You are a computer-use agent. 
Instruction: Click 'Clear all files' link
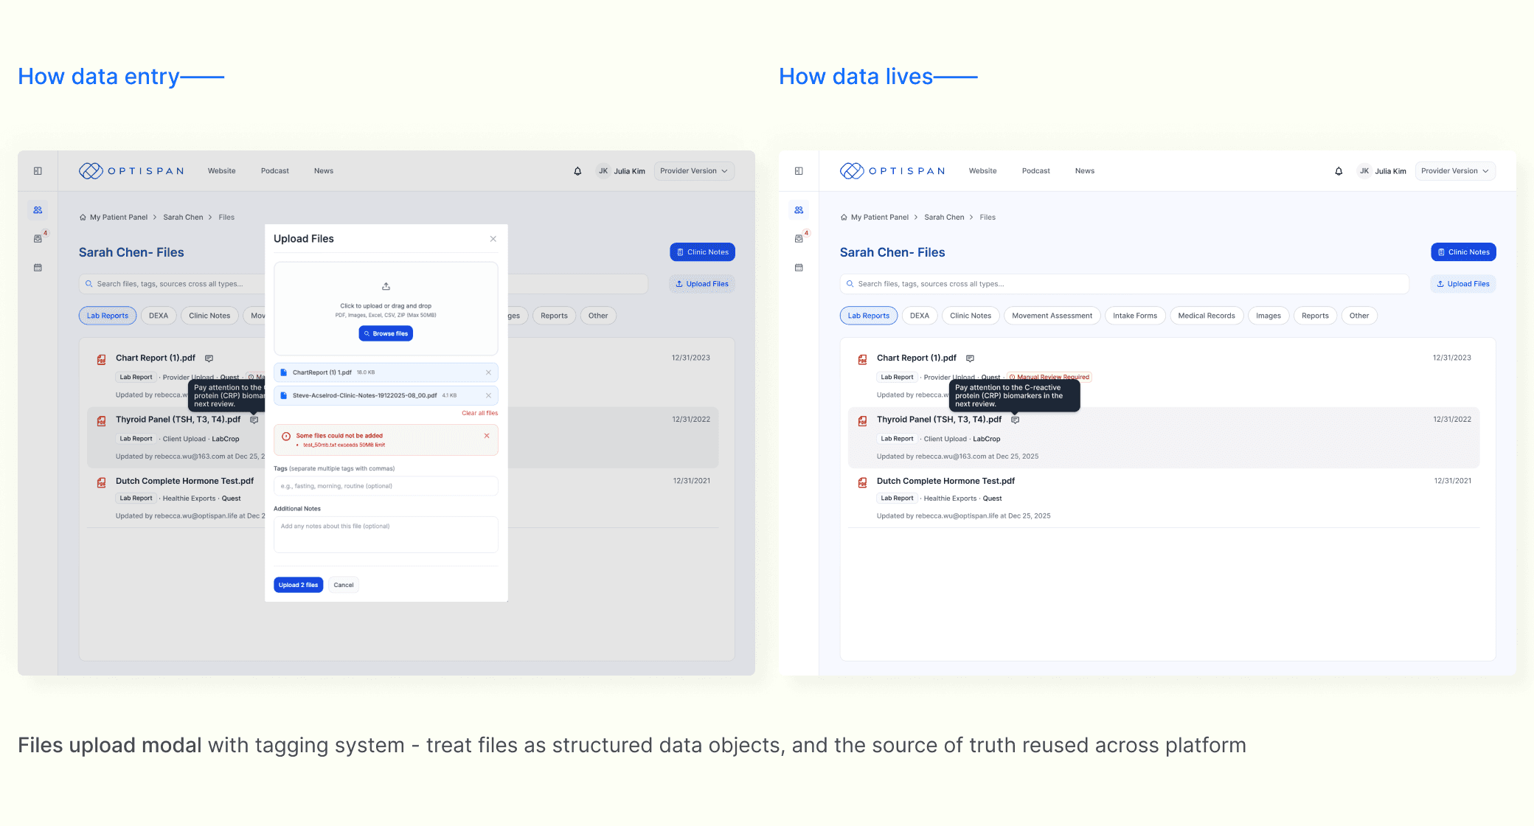[x=479, y=413]
